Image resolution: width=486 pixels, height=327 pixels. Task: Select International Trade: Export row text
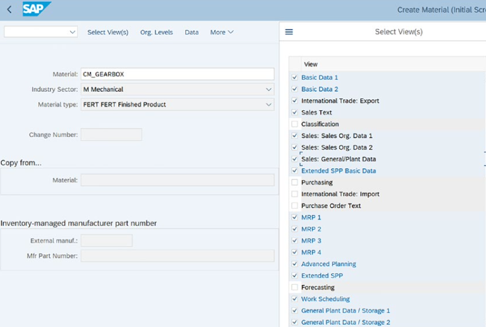coord(340,101)
